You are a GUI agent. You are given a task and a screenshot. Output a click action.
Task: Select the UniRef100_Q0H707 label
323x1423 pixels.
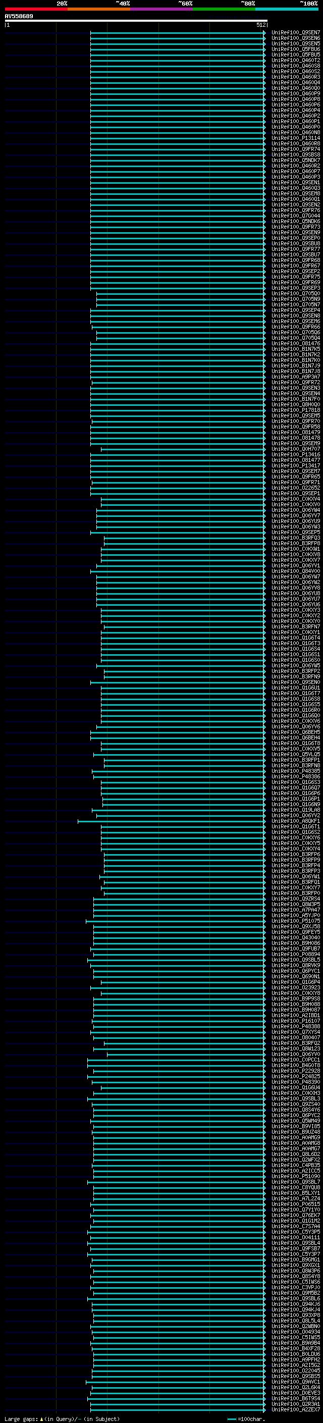click(x=295, y=449)
